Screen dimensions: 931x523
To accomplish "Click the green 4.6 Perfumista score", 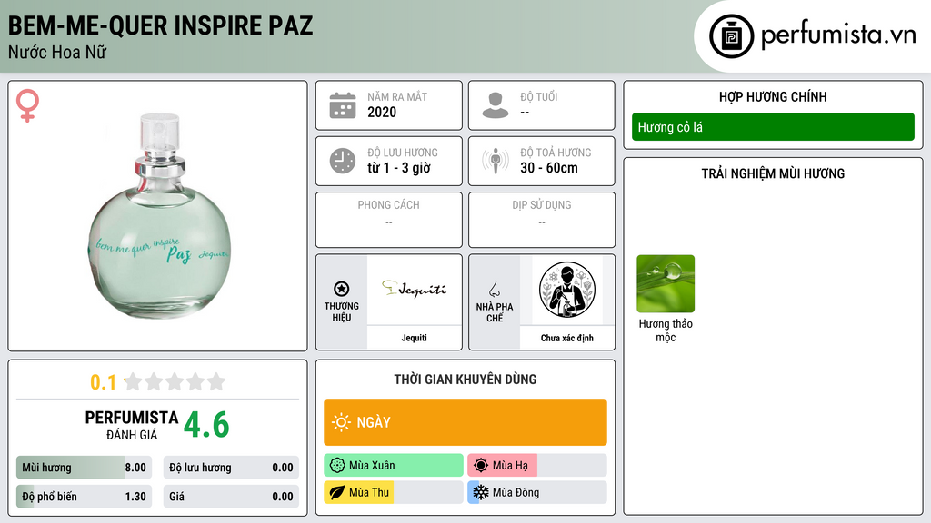I will [x=206, y=425].
